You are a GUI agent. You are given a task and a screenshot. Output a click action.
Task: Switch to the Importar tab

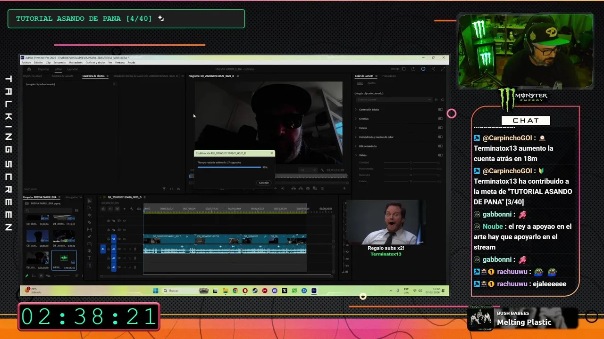coord(43,69)
